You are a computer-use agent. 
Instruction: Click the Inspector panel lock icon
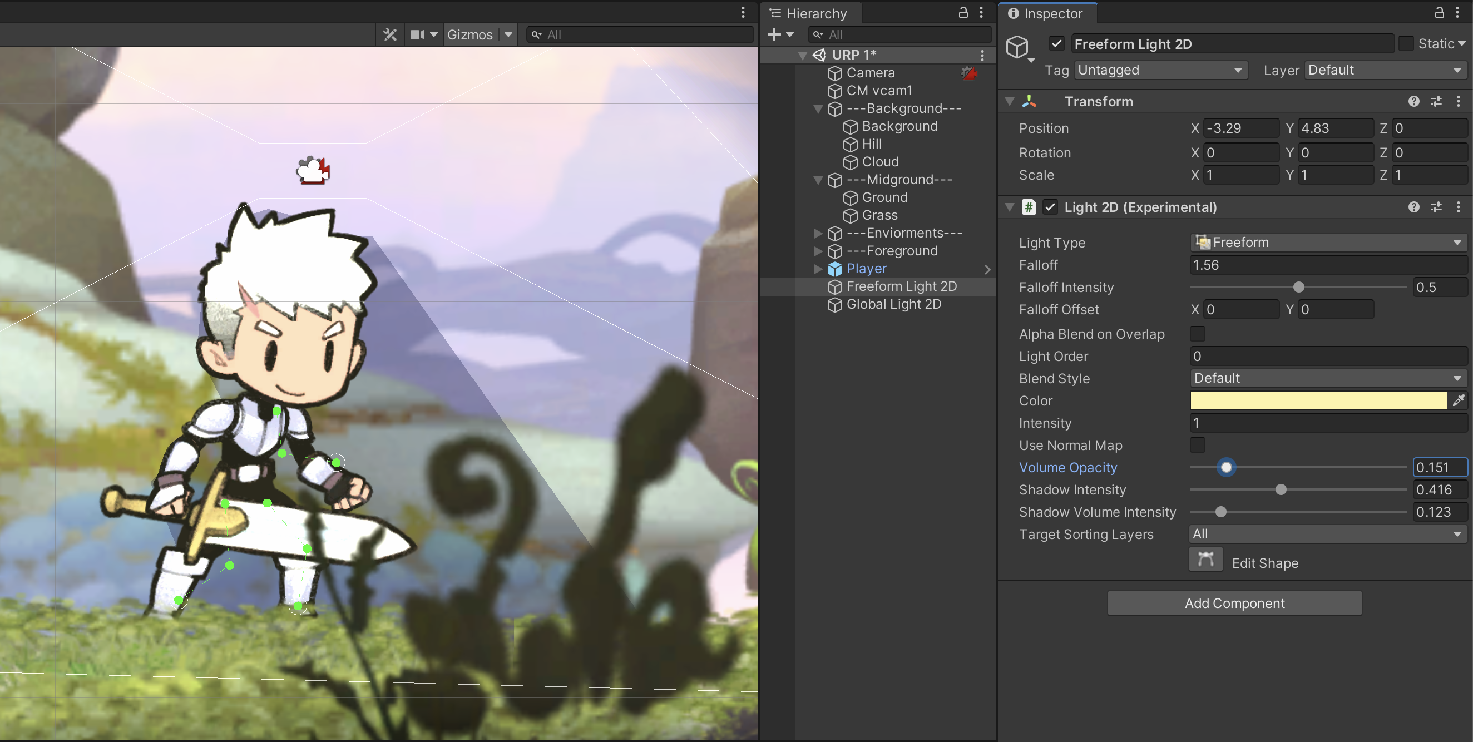pyautogui.click(x=1439, y=13)
